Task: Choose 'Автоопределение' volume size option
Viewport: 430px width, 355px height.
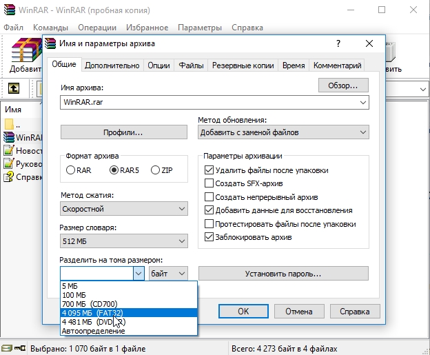Action: pos(129,331)
